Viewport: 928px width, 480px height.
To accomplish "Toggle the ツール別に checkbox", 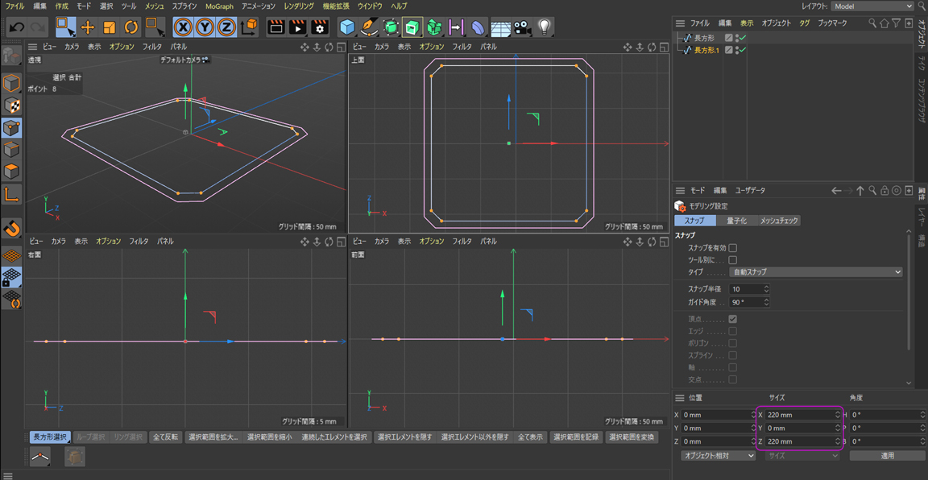I will 732,260.
